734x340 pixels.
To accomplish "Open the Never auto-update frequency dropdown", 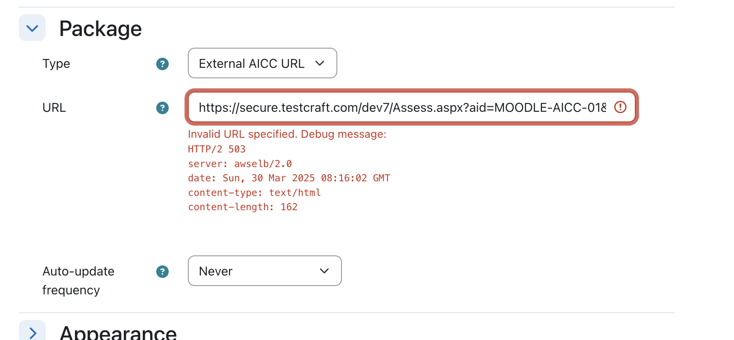I will 265,271.
